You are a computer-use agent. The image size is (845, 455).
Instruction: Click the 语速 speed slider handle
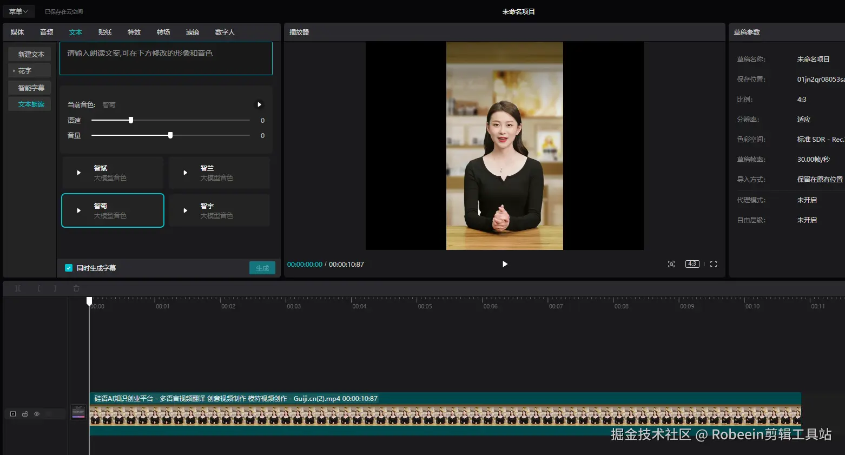(131, 120)
